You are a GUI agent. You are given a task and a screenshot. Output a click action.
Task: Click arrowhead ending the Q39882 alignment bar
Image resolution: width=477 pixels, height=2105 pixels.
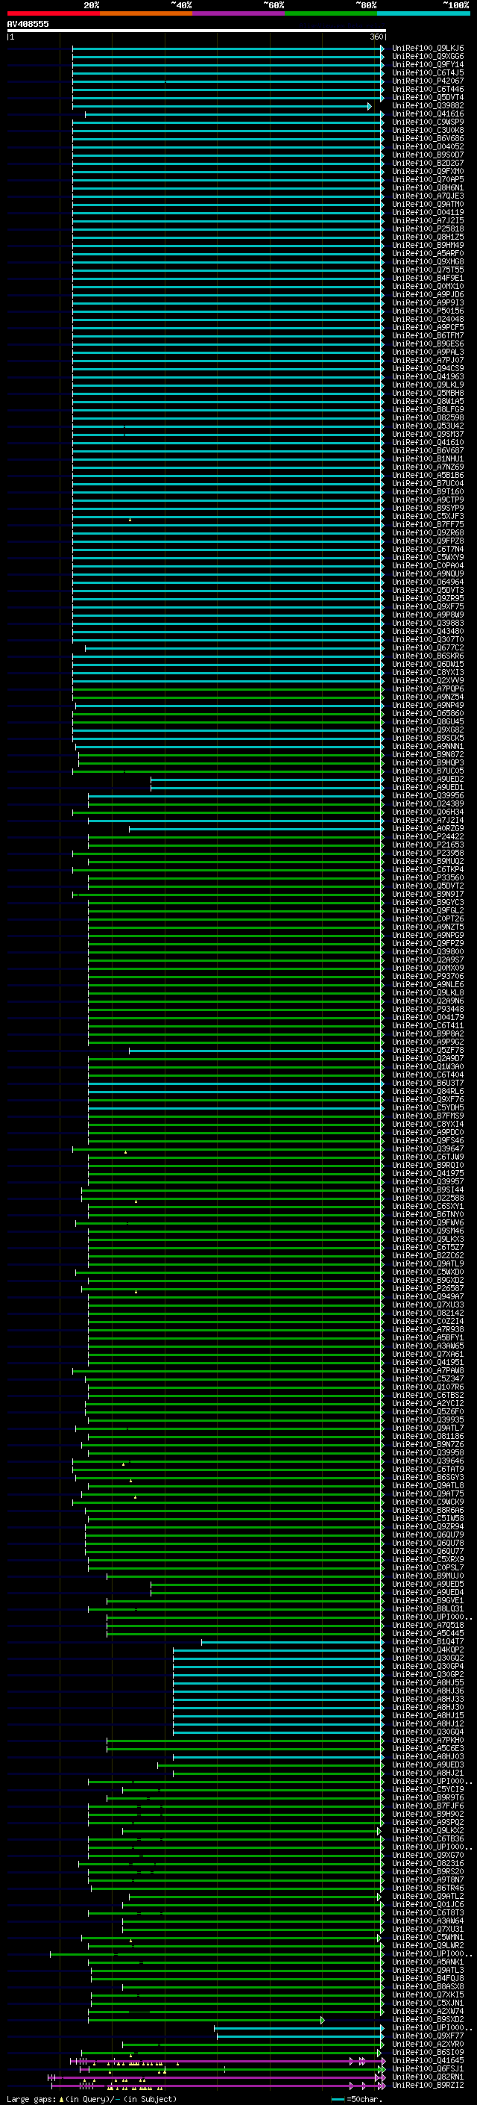(370, 106)
